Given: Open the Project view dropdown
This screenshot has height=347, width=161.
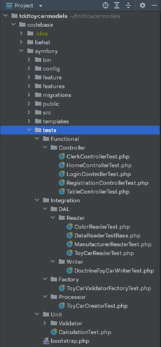Looking at the screenshot, I should [x=40, y=6].
